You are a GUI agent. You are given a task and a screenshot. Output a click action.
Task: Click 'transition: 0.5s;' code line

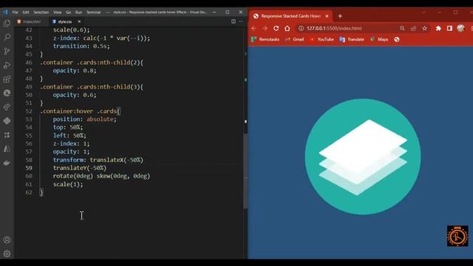(x=81, y=46)
